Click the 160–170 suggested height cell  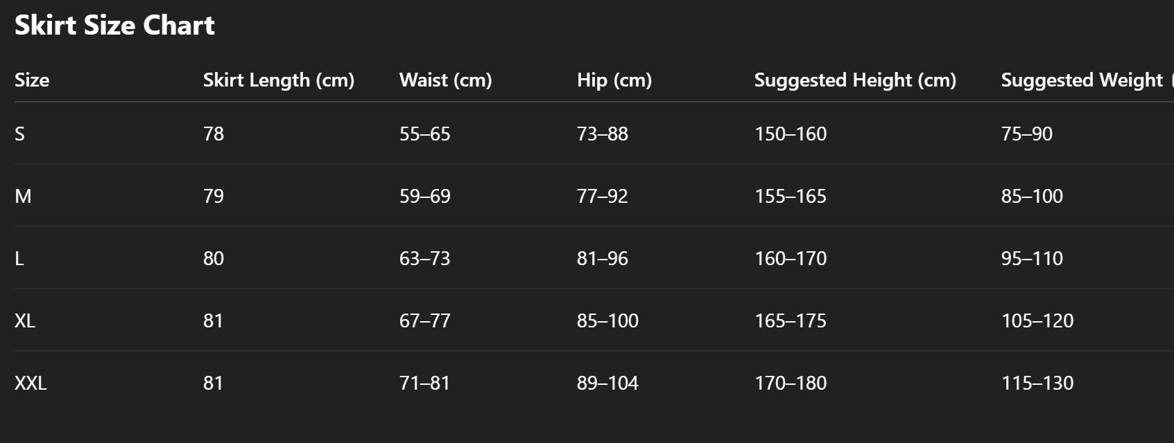tap(791, 258)
